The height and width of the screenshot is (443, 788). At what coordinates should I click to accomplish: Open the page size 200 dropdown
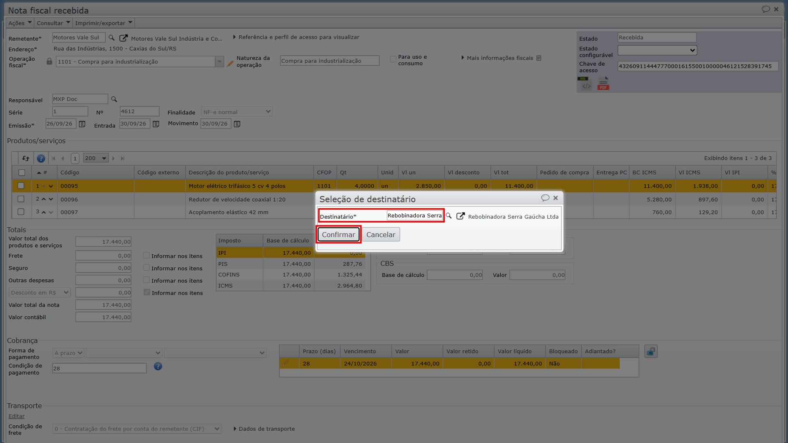click(96, 158)
